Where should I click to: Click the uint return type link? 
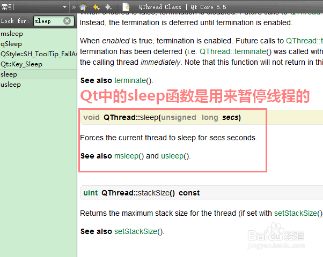pos(91,193)
